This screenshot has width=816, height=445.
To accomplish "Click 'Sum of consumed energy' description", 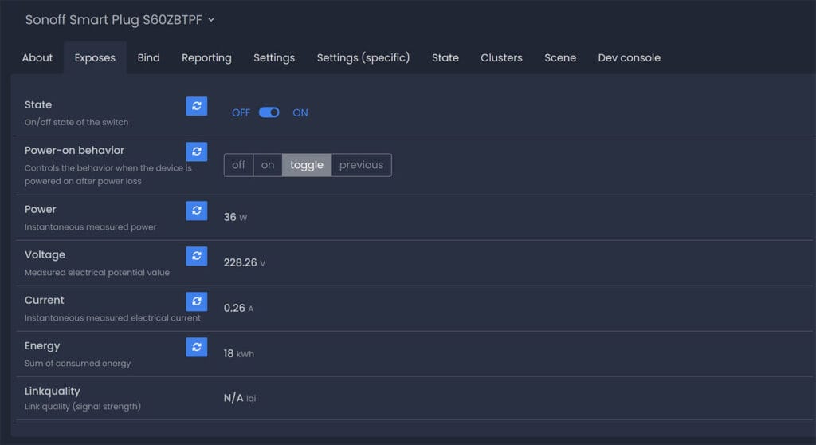I will tap(77, 363).
